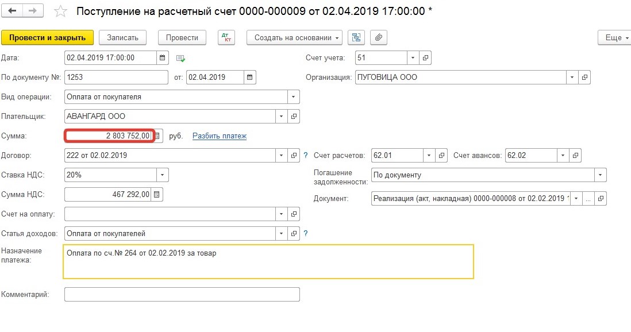
Task: Open the document structure icon in toolbar
Action: click(x=356, y=37)
